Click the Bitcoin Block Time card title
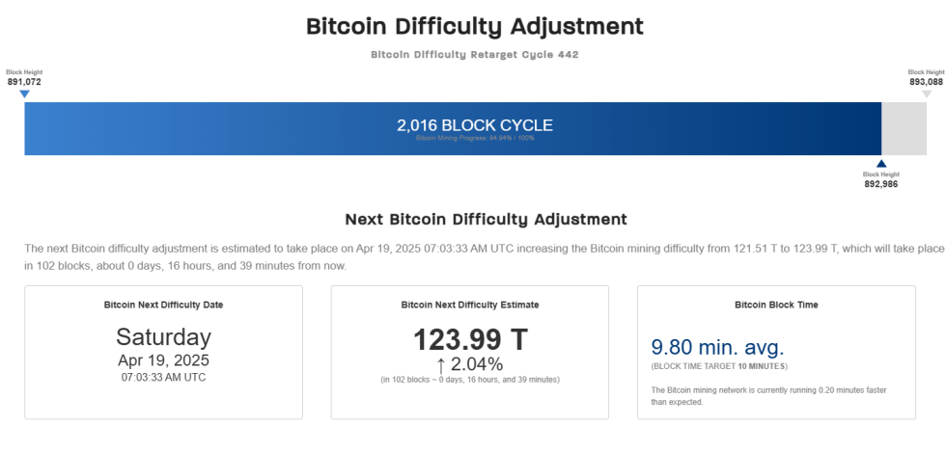946x452 pixels. 776,305
